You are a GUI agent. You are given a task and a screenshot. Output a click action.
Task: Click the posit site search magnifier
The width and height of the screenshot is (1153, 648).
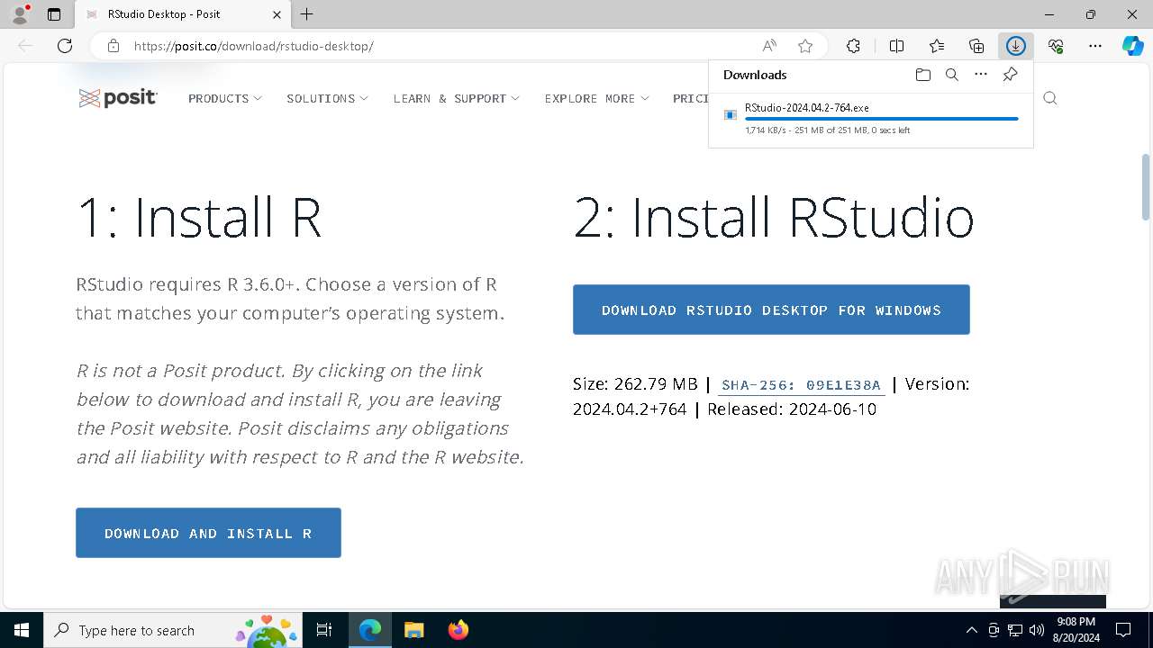click(1050, 98)
